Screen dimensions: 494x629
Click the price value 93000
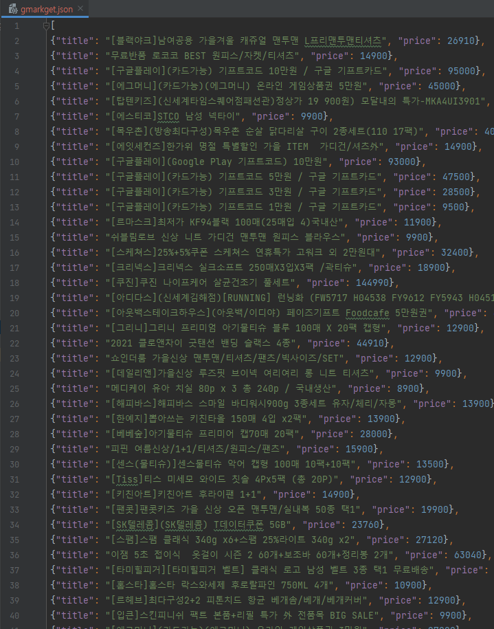tap(402, 162)
